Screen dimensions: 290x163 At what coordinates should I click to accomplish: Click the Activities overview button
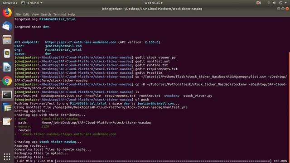click(x=10, y=3)
